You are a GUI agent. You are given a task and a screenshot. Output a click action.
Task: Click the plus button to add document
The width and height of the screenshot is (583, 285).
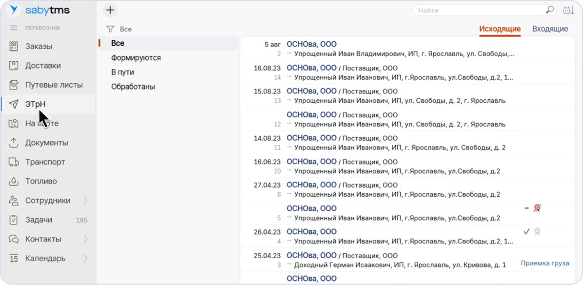110,10
